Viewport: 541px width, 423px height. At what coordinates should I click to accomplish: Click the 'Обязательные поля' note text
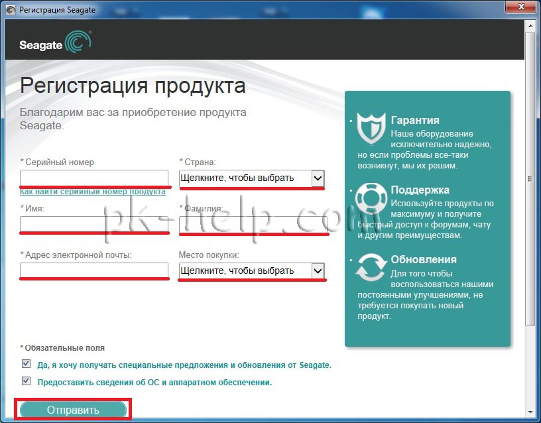tap(62, 348)
